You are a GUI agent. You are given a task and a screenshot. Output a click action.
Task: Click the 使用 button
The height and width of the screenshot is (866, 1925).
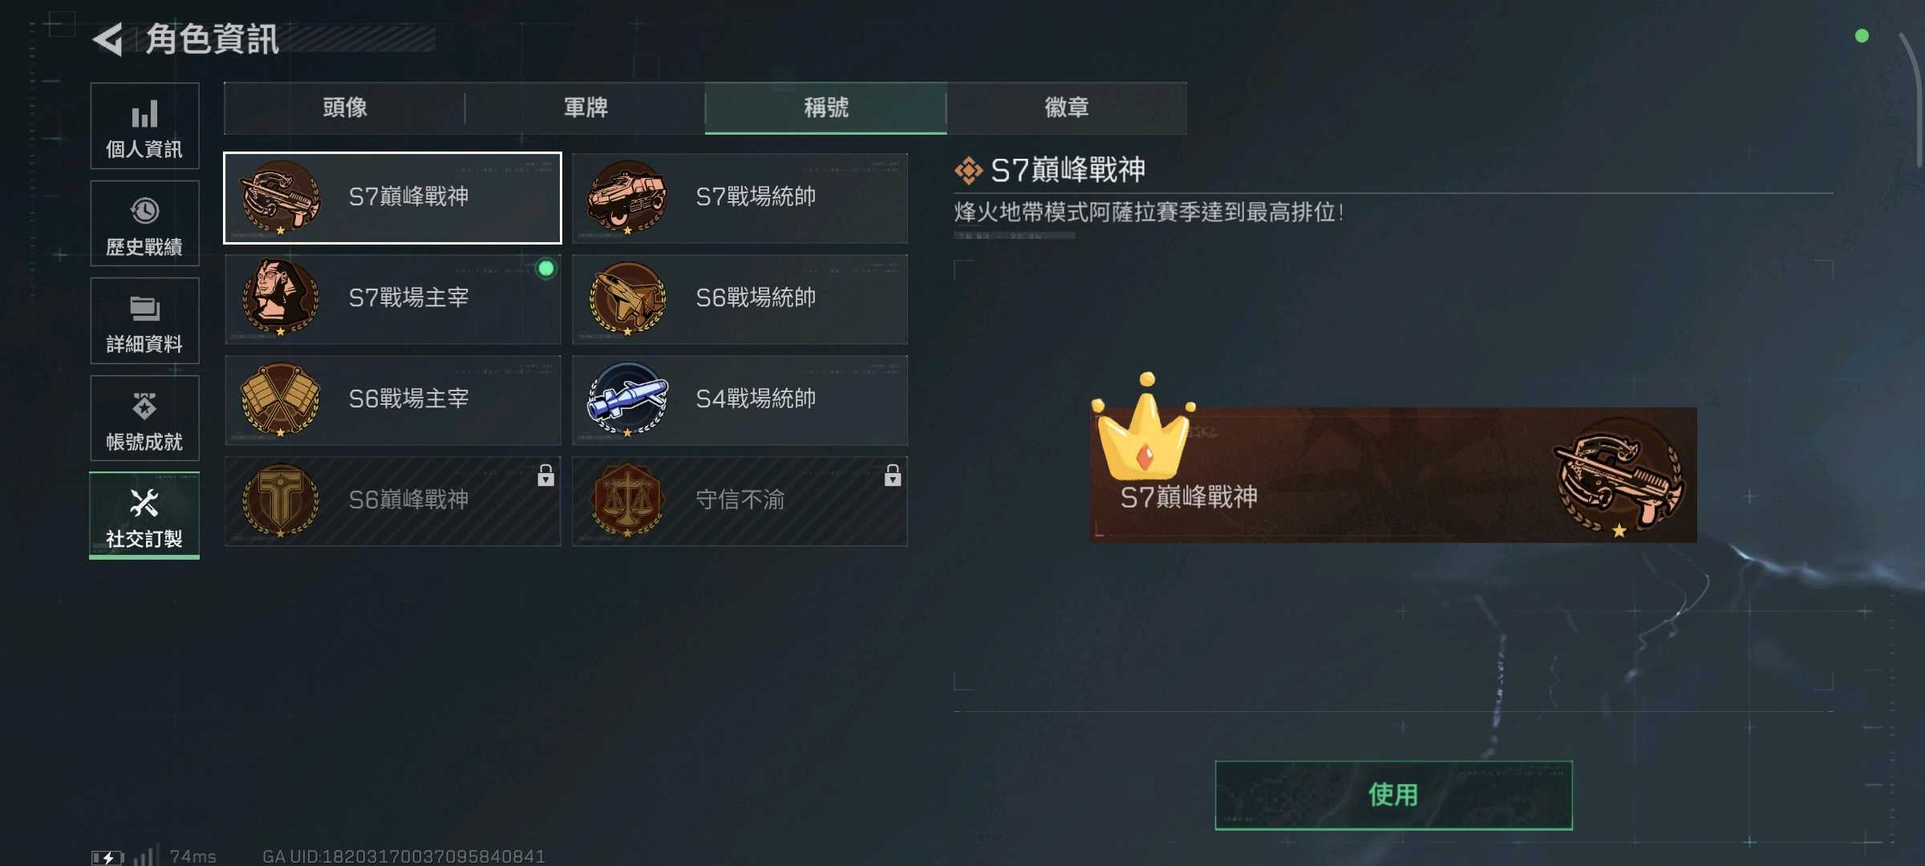tap(1393, 795)
